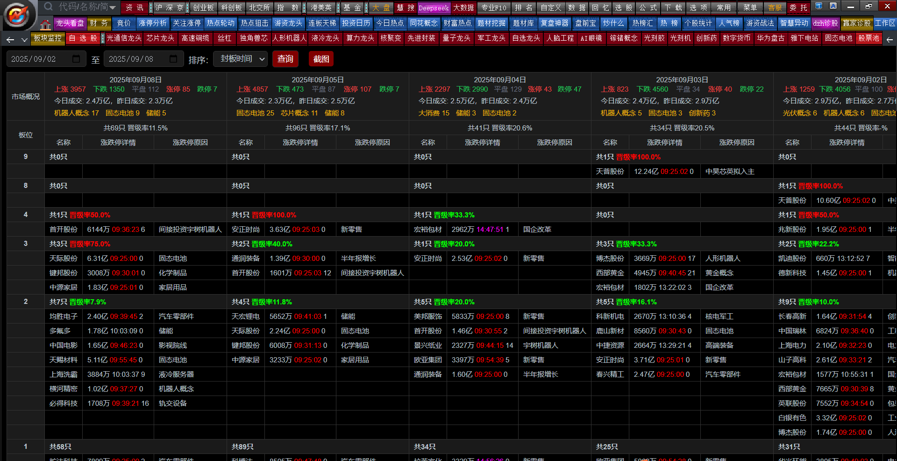Click the magnifier icon in search box

point(48,7)
